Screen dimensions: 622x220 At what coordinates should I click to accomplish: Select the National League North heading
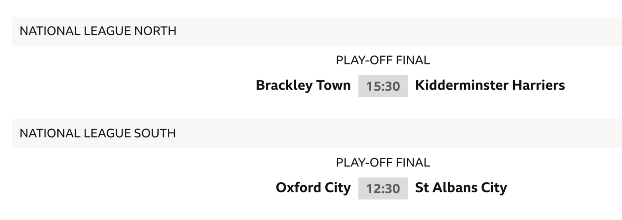(x=98, y=31)
